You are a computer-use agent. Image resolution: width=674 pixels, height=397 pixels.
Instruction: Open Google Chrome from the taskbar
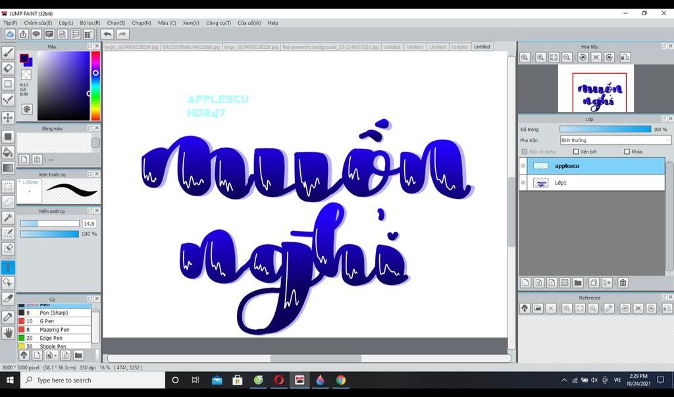click(341, 381)
